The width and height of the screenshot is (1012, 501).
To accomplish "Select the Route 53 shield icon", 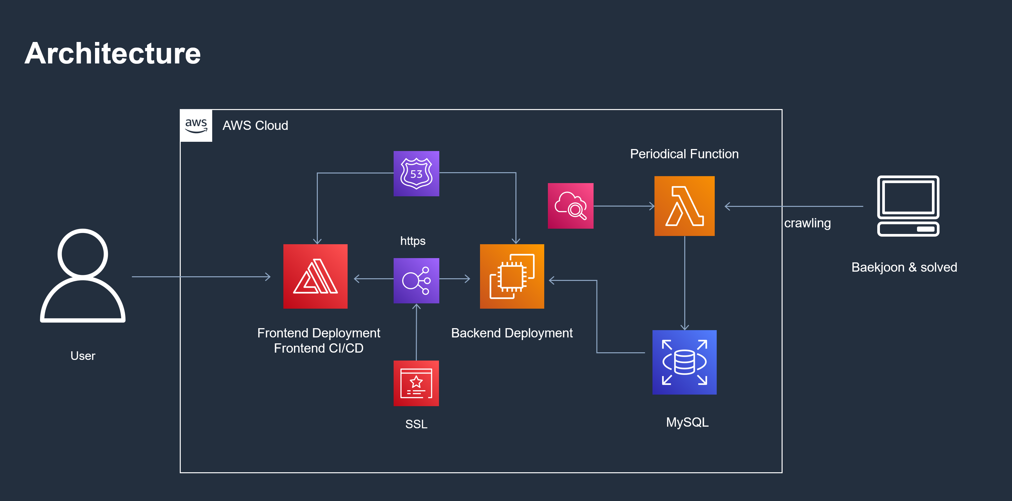I will [x=416, y=174].
